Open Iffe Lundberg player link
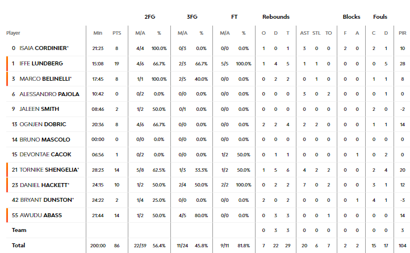 click(41, 63)
